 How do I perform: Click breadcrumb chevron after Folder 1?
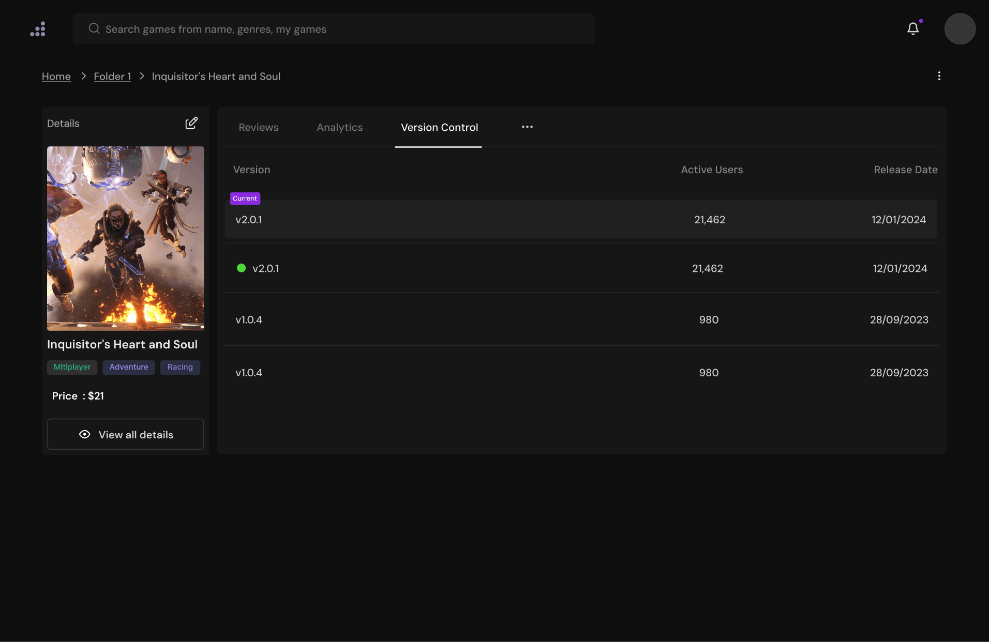pyautogui.click(x=142, y=76)
